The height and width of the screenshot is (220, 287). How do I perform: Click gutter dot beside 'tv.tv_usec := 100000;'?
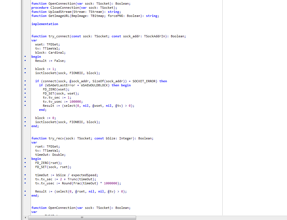(x=25, y=101)
